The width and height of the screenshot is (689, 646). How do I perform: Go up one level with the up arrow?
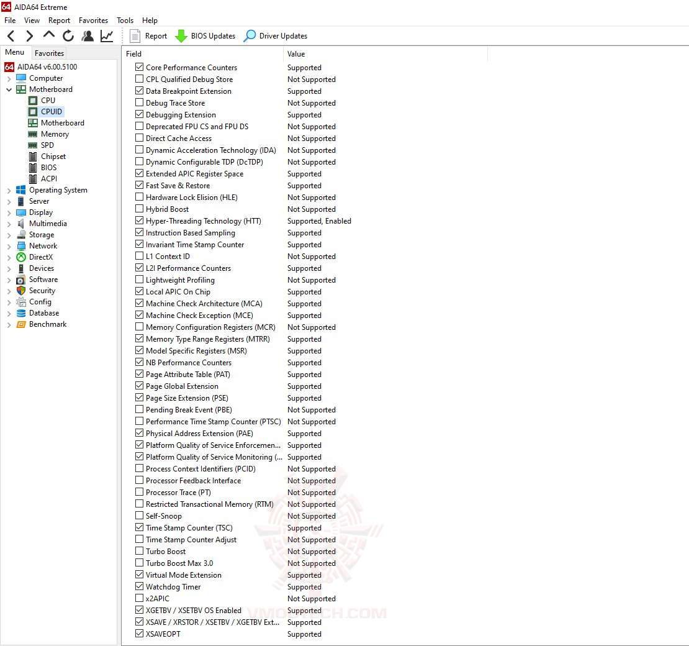(49, 35)
